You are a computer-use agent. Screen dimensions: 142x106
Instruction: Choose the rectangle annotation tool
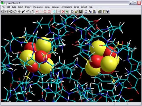pyautogui.click(x=49, y=12)
